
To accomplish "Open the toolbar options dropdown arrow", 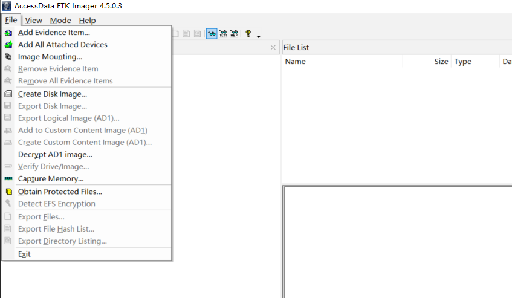I will point(259,37).
